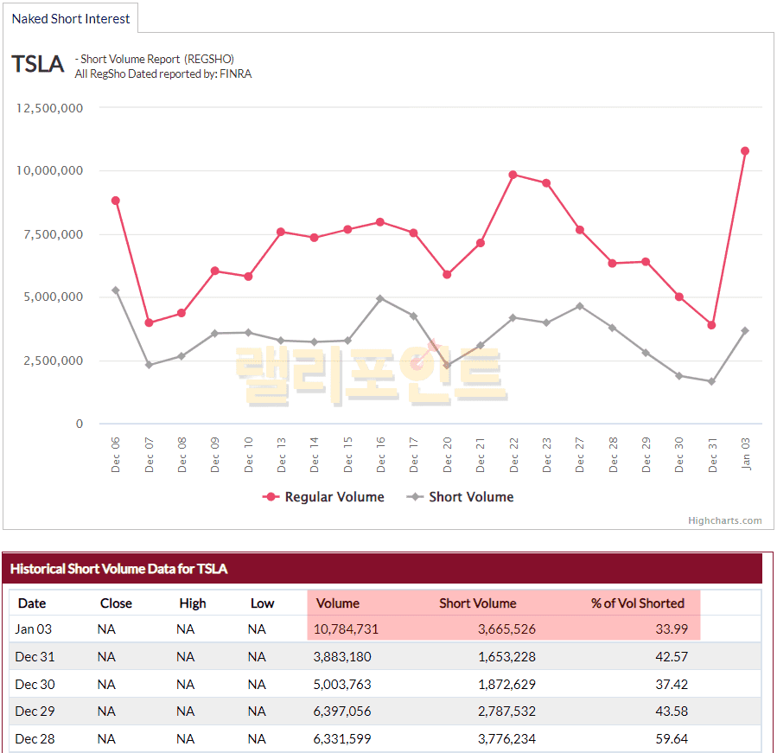Click the Dec 27 Short Volume diamond marker
The height and width of the screenshot is (753, 777).
point(580,306)
